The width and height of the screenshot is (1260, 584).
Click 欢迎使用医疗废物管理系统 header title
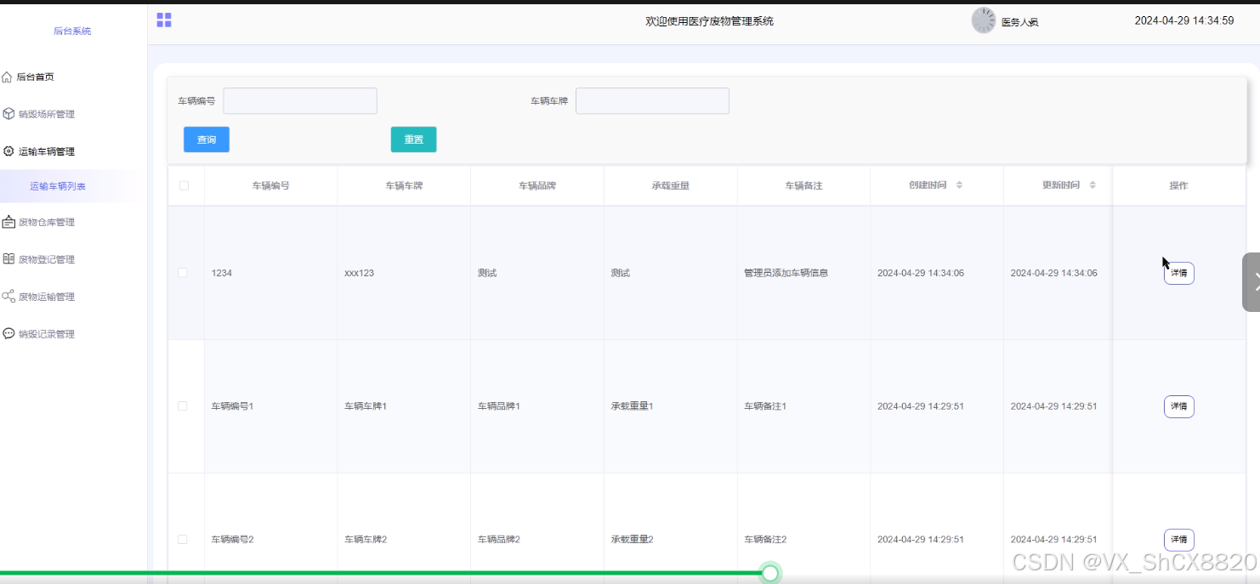[709, 21]
